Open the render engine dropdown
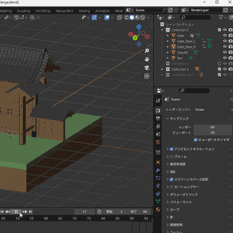This screenshot has width=233, height=233. pos(213,110)
